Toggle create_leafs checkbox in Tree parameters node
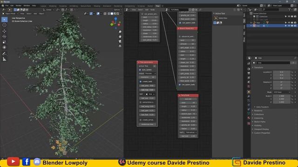The width and height of the screenshot is (298, 167). pos(141,82)
